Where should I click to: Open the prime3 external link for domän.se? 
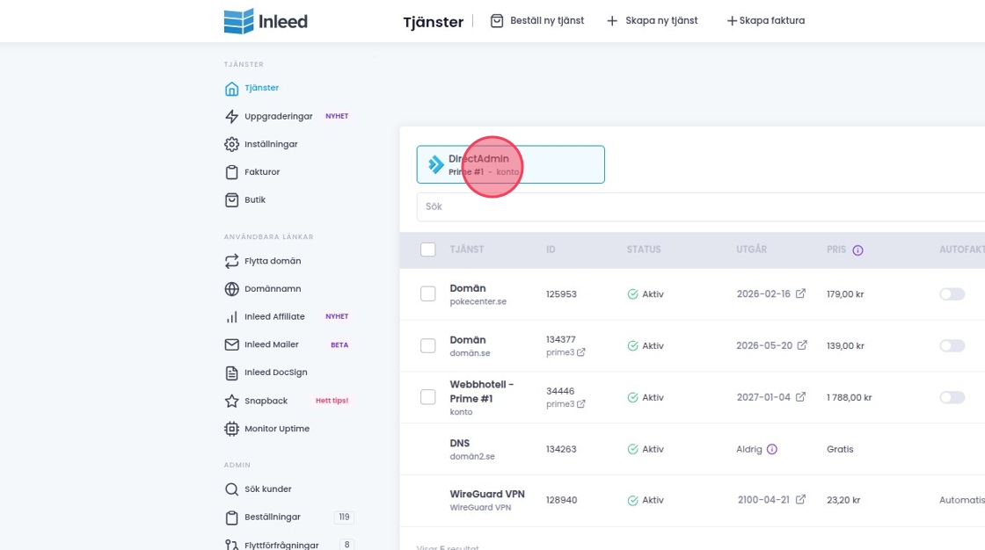pyautogui.click(x=580, y=353)
